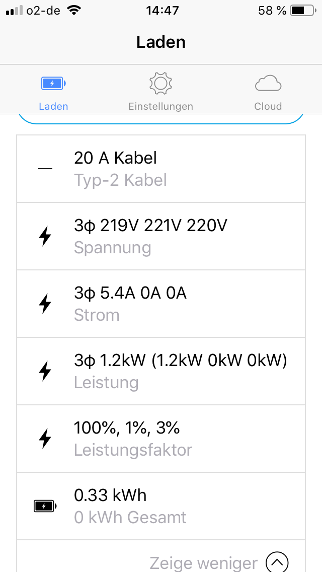Select the Laden tab label
The image size is (322, 572).
pos(53,106)
